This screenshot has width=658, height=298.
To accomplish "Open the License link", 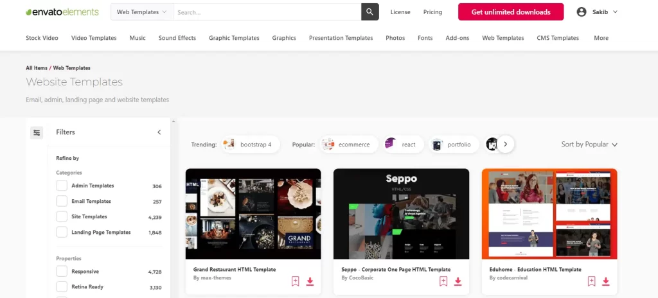I will tap(400, 12).
